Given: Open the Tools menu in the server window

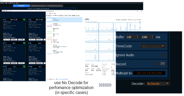Looking at the screenshot, I should coord(6,3).
